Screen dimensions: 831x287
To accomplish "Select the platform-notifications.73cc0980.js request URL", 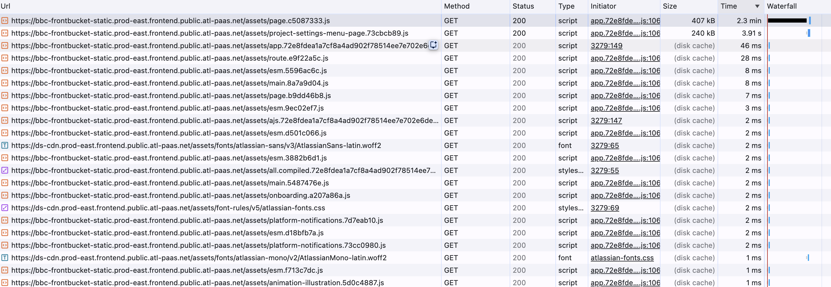I will [x=198, y=245].
